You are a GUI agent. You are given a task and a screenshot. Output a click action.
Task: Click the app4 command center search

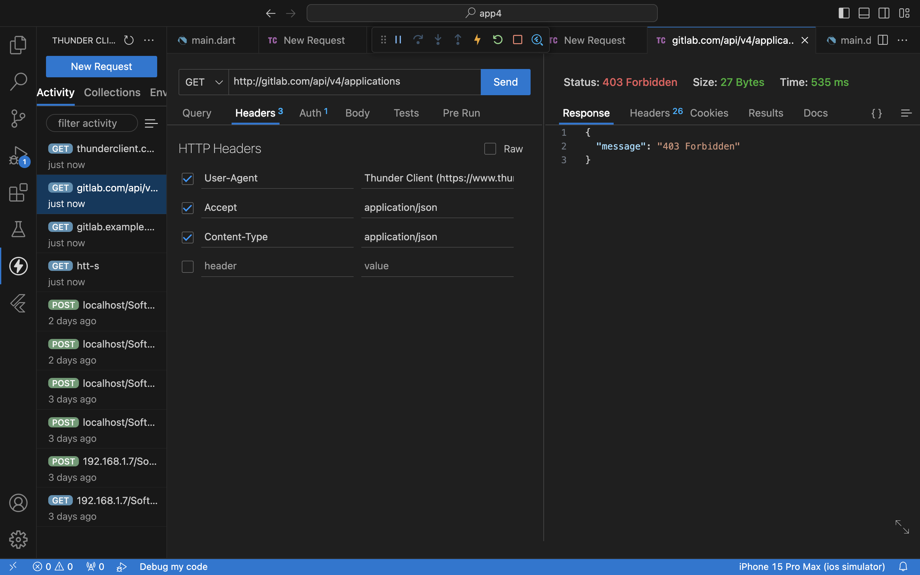pos(482,13)
